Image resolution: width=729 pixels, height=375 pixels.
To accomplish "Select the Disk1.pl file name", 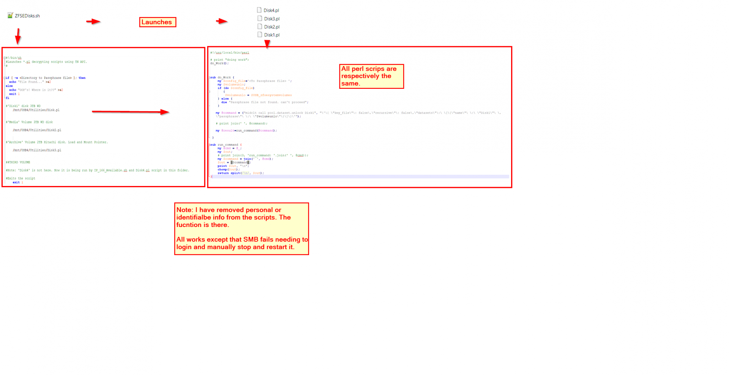I will click(272, 35).
